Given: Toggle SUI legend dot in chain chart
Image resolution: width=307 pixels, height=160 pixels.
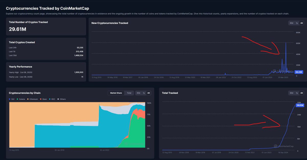Looking at the screenshot, I should 10,99.
